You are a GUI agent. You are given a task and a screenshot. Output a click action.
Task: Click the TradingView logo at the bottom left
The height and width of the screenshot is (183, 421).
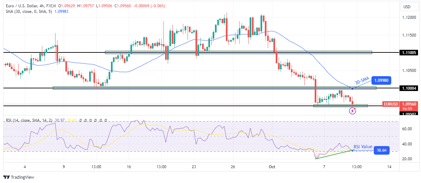click(x=19, y=177)
